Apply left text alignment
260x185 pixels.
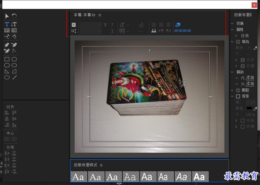[x=154, y=25]
